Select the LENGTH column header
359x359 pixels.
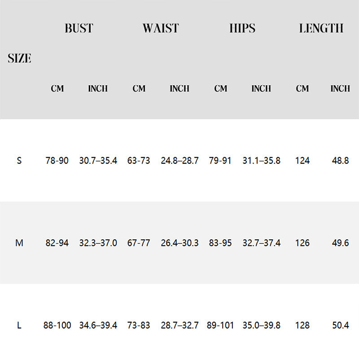[321, 28]
